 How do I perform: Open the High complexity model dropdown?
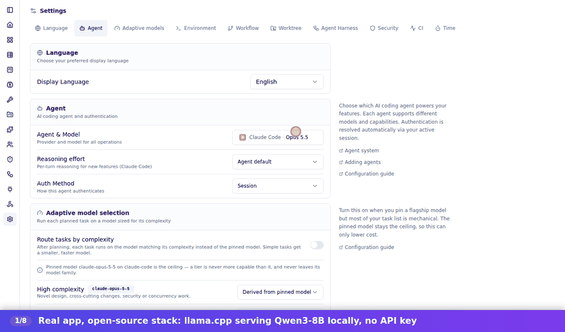tap(280, 292)
